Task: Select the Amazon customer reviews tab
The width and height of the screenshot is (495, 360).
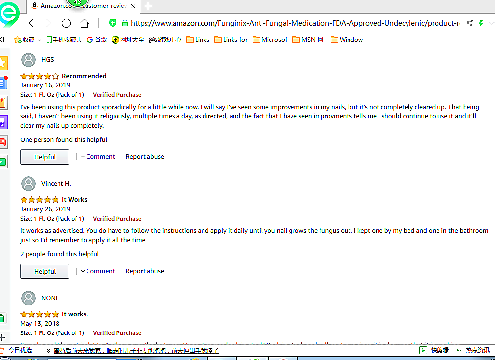Action: (81, 6)
